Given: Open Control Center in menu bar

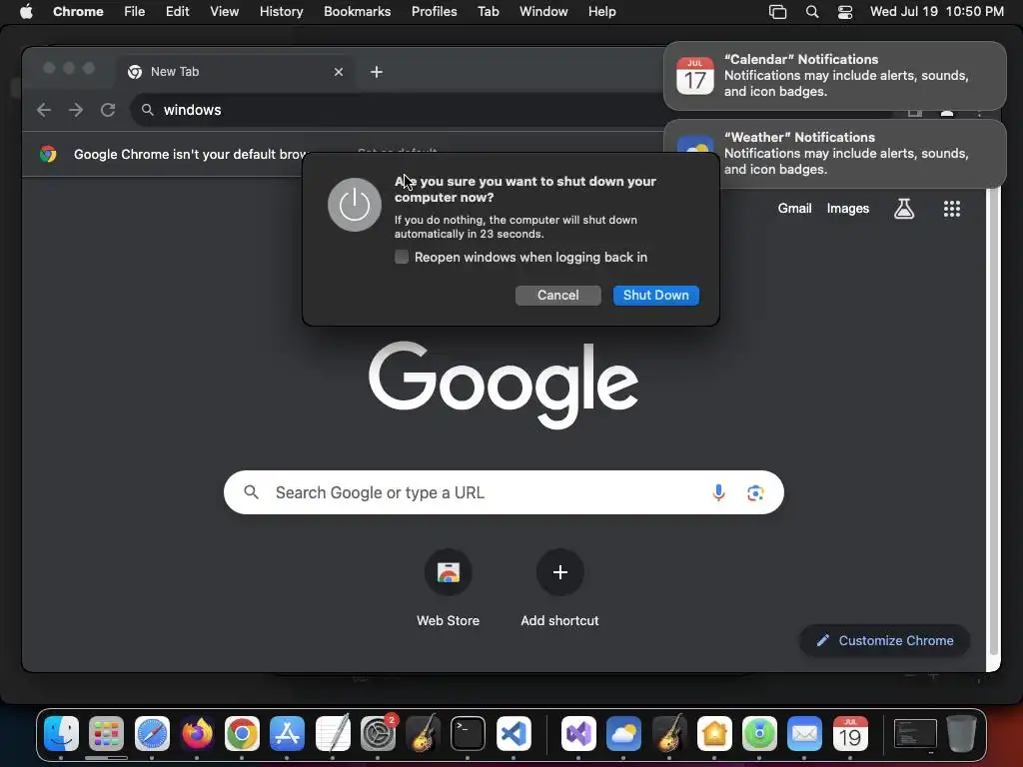Looking at the screenshot, I should coord(845,12).
